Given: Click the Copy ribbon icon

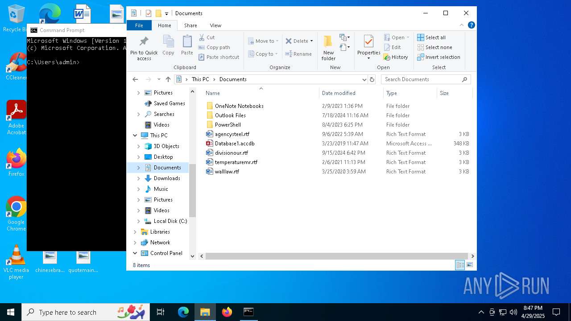Looking at the screenshot, I should [x=168, y=45].
